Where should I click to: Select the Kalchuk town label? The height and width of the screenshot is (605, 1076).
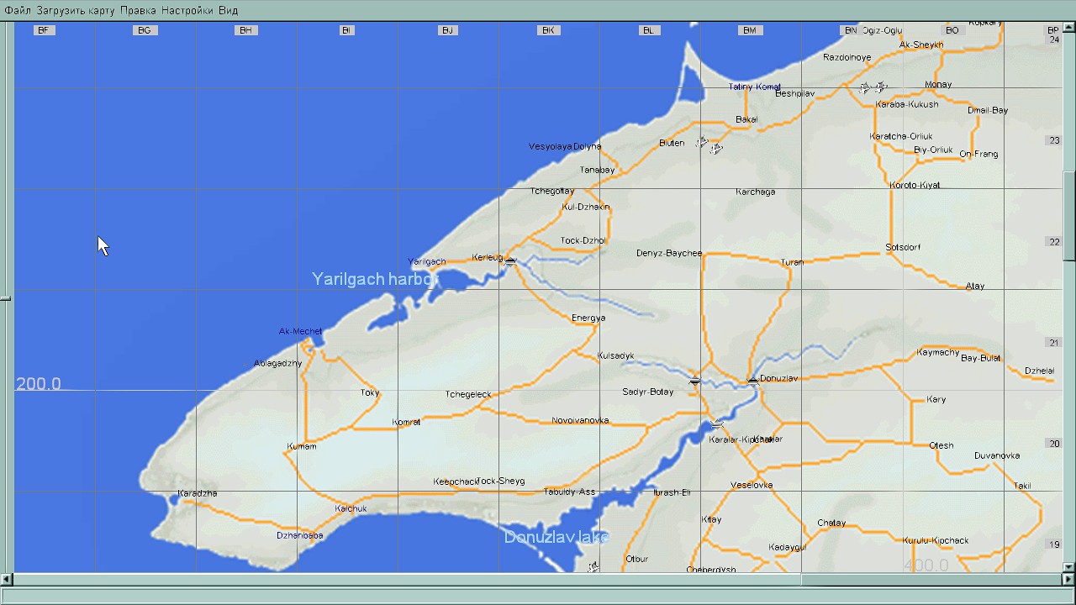point(351,508)
